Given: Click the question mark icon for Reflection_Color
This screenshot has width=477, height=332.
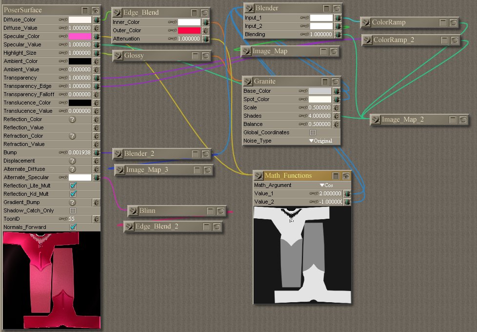Looking at the screenshot, I should tap(72, 119).
